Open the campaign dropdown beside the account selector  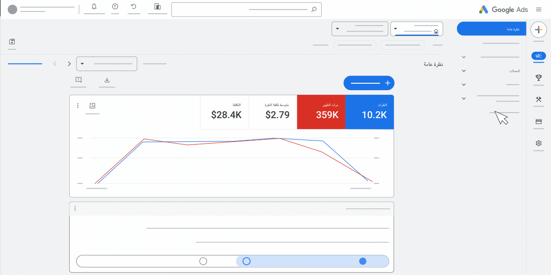360,28
